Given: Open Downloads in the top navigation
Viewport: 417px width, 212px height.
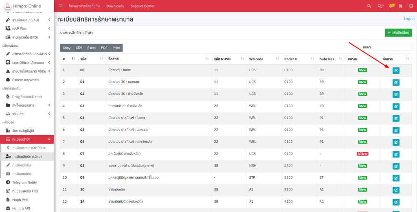Looking at the screenshot, I should pos(115,6).
